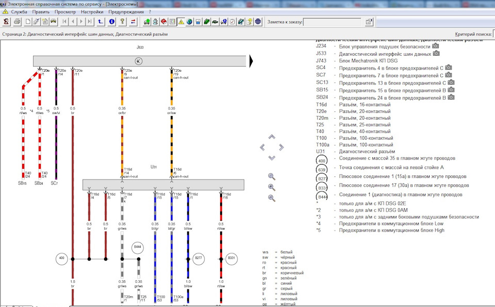Click the blue info icon in toolbar
This screenshot has width=495, height=307.
point(112,22)
